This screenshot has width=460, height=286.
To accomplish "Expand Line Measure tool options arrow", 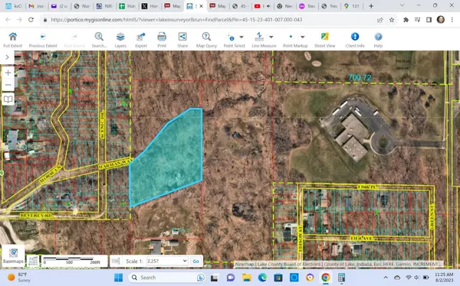I will (x=271, y=37).
